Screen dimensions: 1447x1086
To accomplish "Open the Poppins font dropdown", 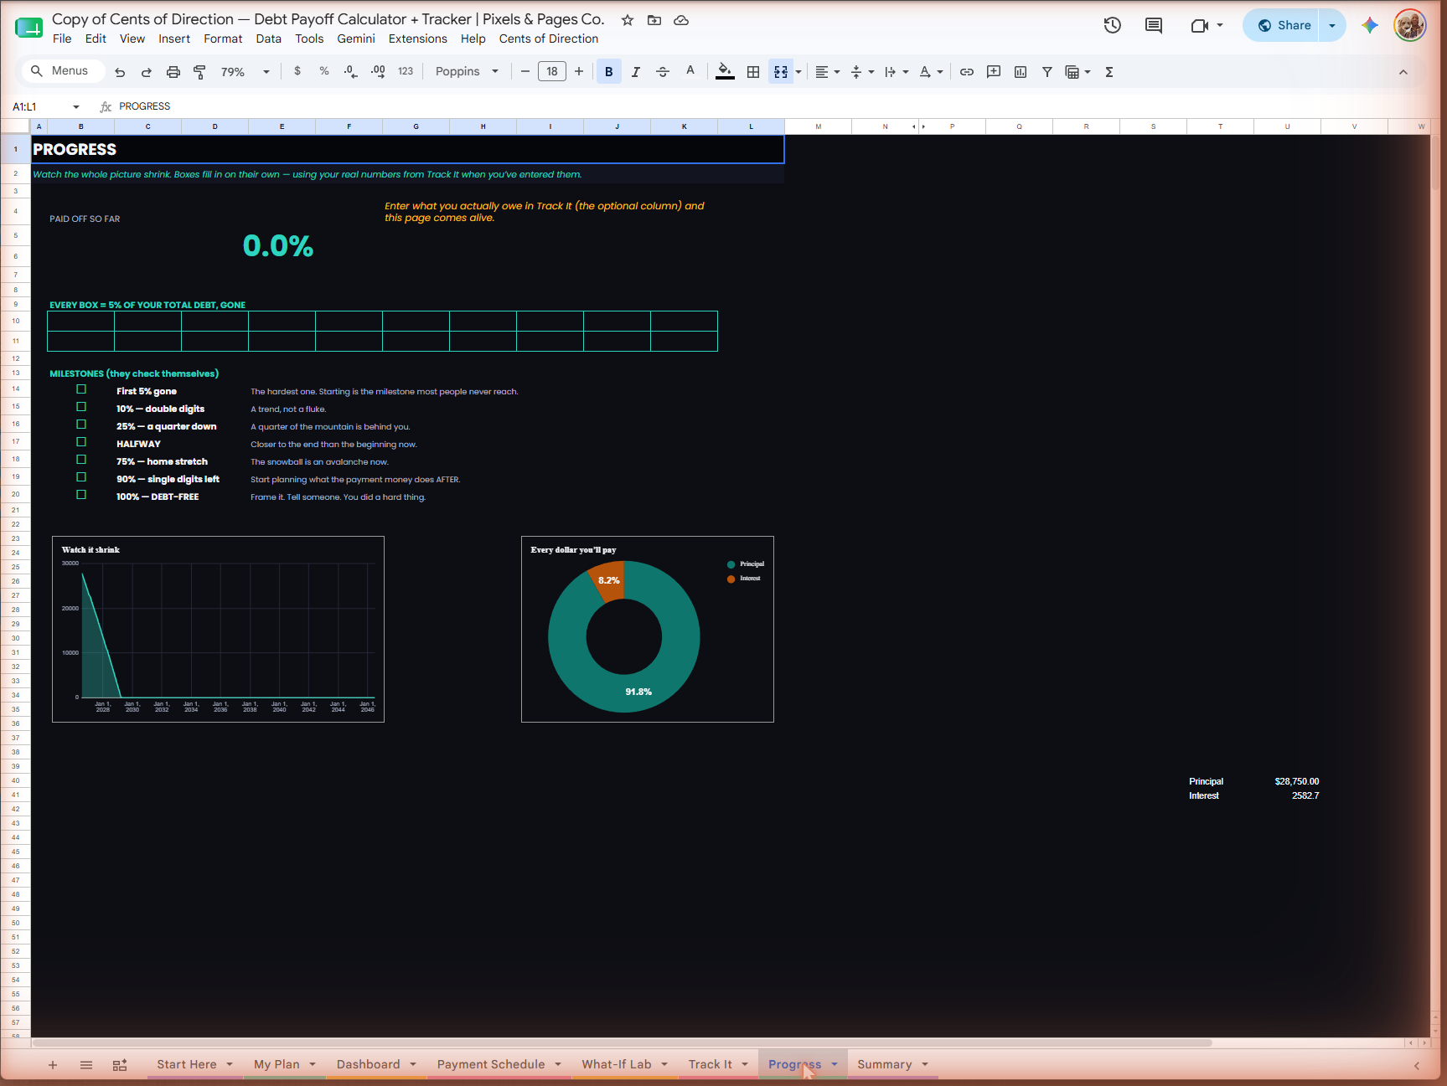I will [467, 72].
